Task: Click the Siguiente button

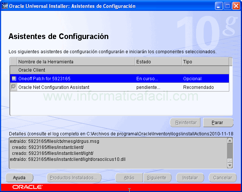Action: 157,178
